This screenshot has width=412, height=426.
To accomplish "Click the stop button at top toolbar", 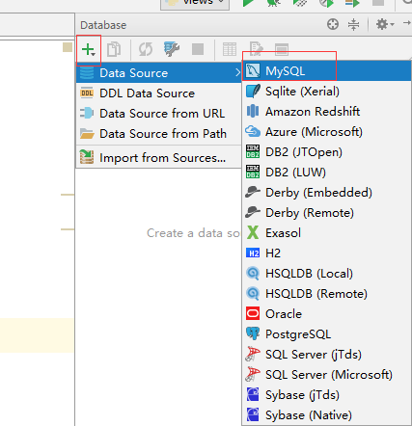I will 378,3.
